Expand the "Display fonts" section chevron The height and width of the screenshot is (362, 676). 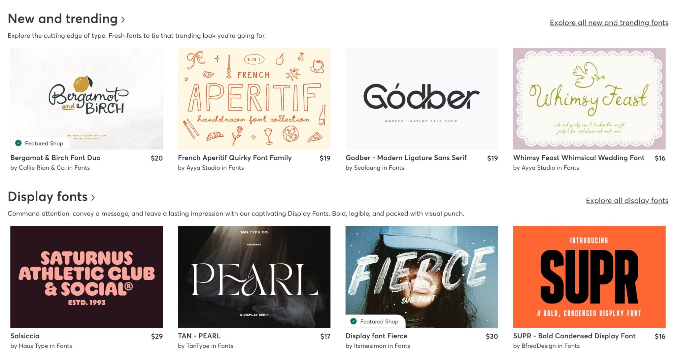pyautogui.click(x=94, y=197)
